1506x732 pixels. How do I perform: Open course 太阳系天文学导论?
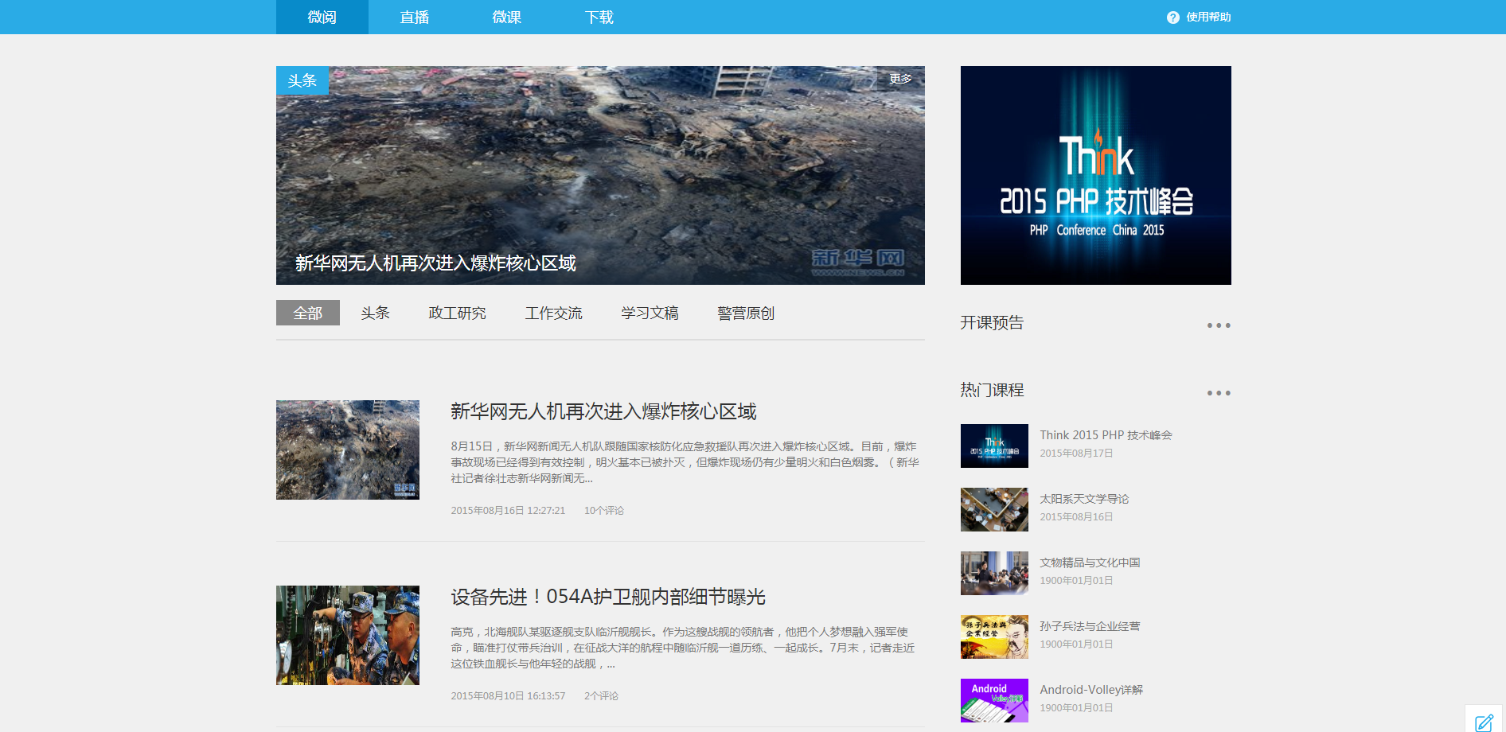[1084, 499]
